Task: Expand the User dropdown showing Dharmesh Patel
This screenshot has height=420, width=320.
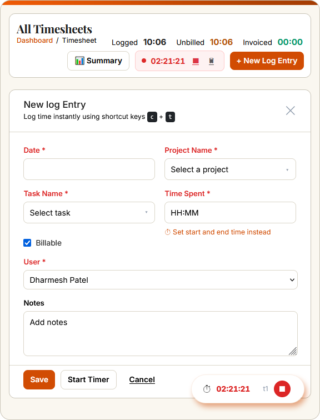Action: tap(161, 280)
